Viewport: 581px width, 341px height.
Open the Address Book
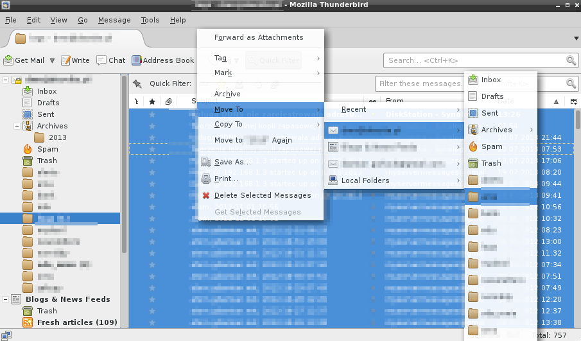tap(163, 60)
